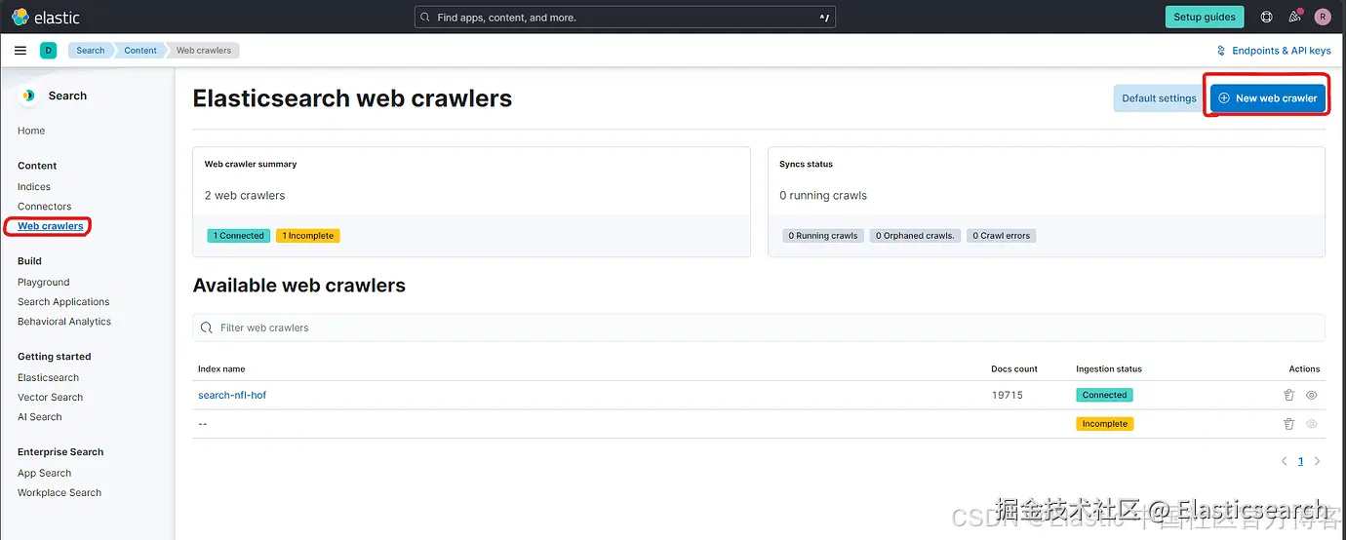This screenshot has width=1346, height=540.
Task: Select Web crawlers in sidebar
Action: tap(51, 226)
